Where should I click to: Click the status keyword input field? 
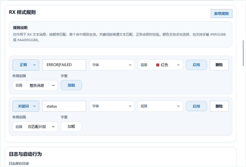pos(64,106)
